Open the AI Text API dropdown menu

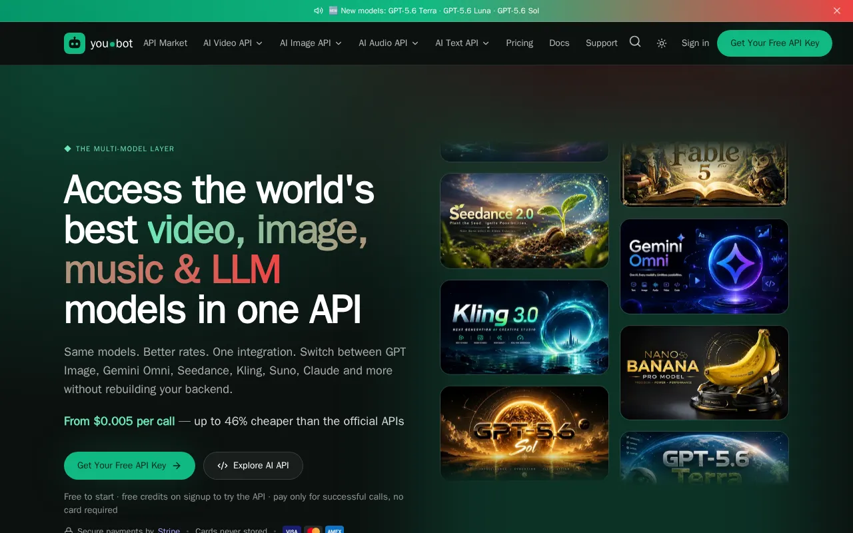[462, 43]
